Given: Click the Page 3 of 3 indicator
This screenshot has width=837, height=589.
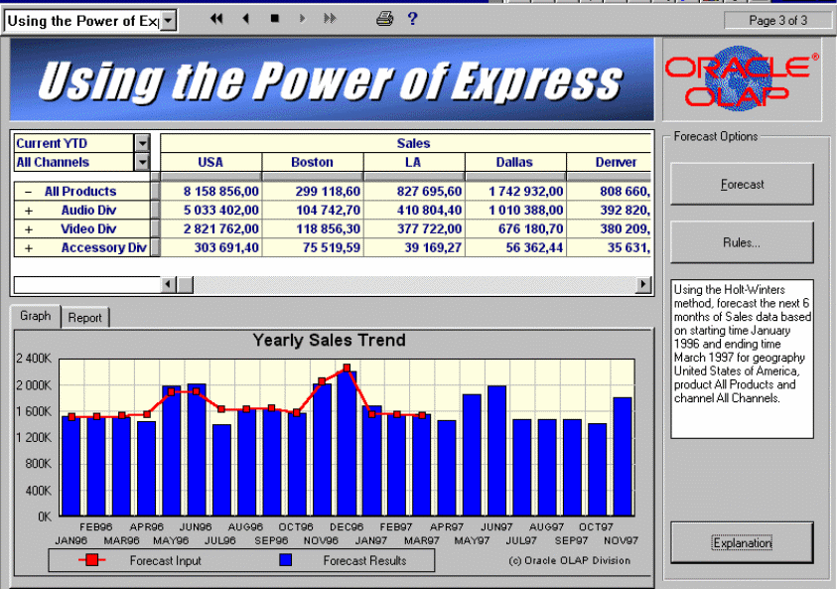Looking at the screenshot, I should [x=777, y=20].
